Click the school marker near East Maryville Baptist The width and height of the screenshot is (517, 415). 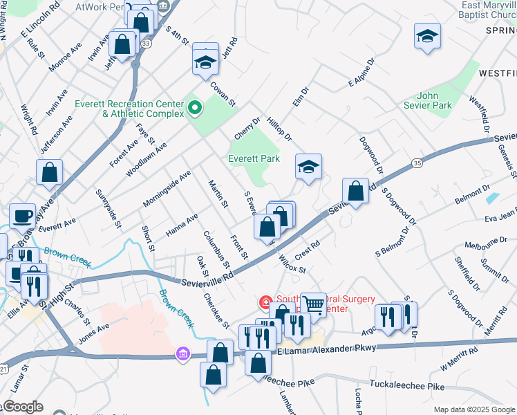pyautogui.click(x=427, y=37)
